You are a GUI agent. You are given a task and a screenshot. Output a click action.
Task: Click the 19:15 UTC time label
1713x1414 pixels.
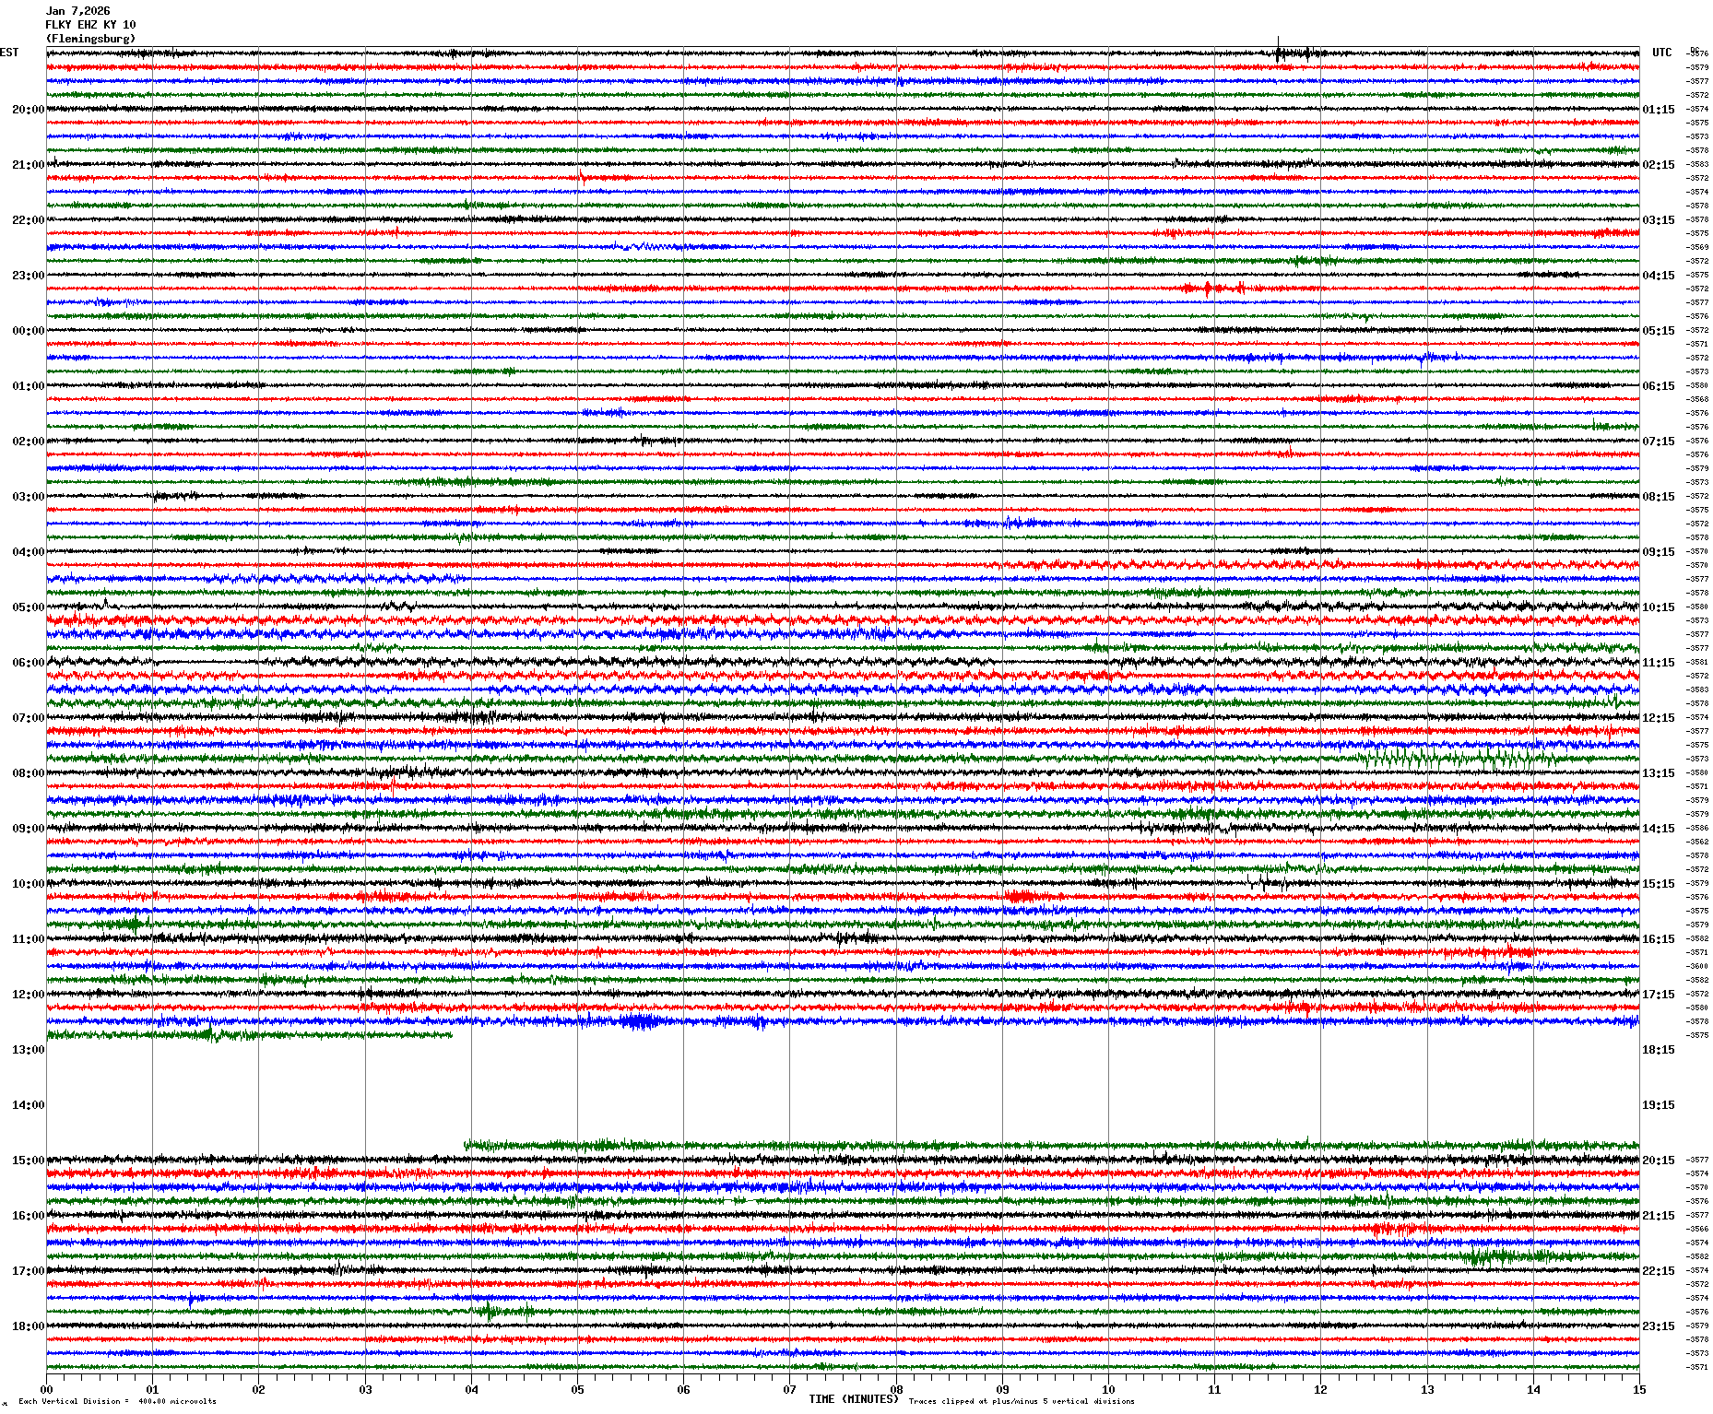(1658, 1105)
